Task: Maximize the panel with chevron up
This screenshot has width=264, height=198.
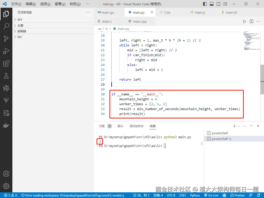Action: [x=251, y=126]
